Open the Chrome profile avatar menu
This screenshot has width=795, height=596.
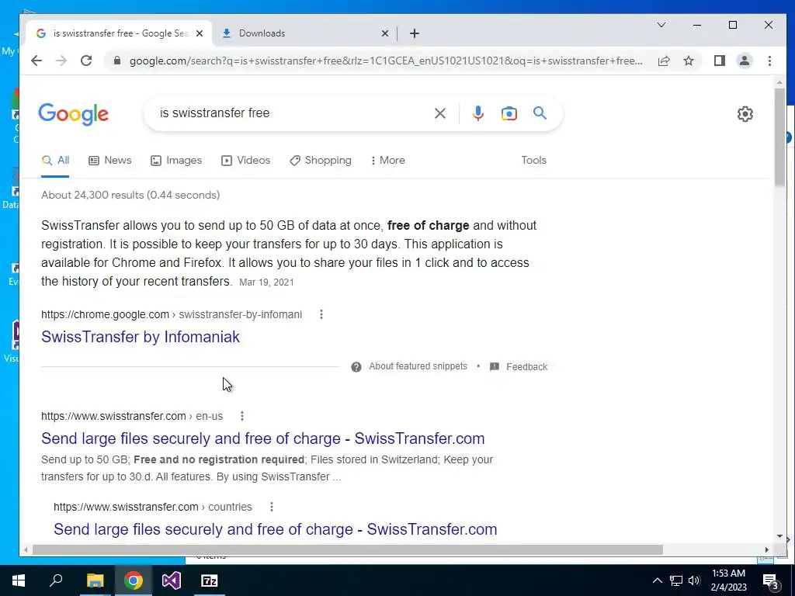pos(744,61)
